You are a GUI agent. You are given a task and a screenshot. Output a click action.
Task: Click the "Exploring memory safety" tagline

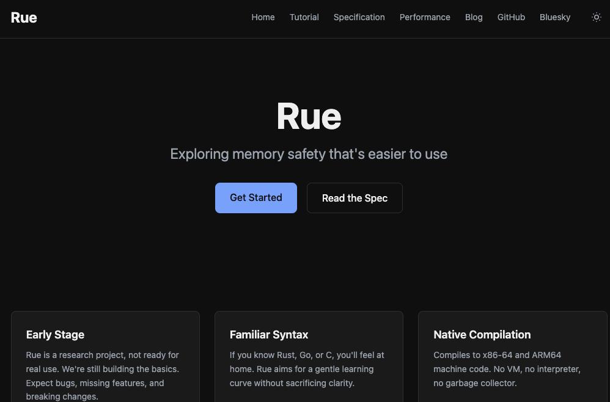click(309, 154)
